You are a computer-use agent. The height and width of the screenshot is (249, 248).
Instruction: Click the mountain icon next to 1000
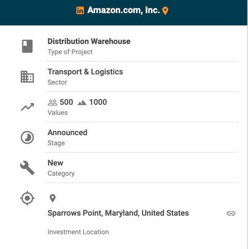pyautogui.click(x=82, y=103)
